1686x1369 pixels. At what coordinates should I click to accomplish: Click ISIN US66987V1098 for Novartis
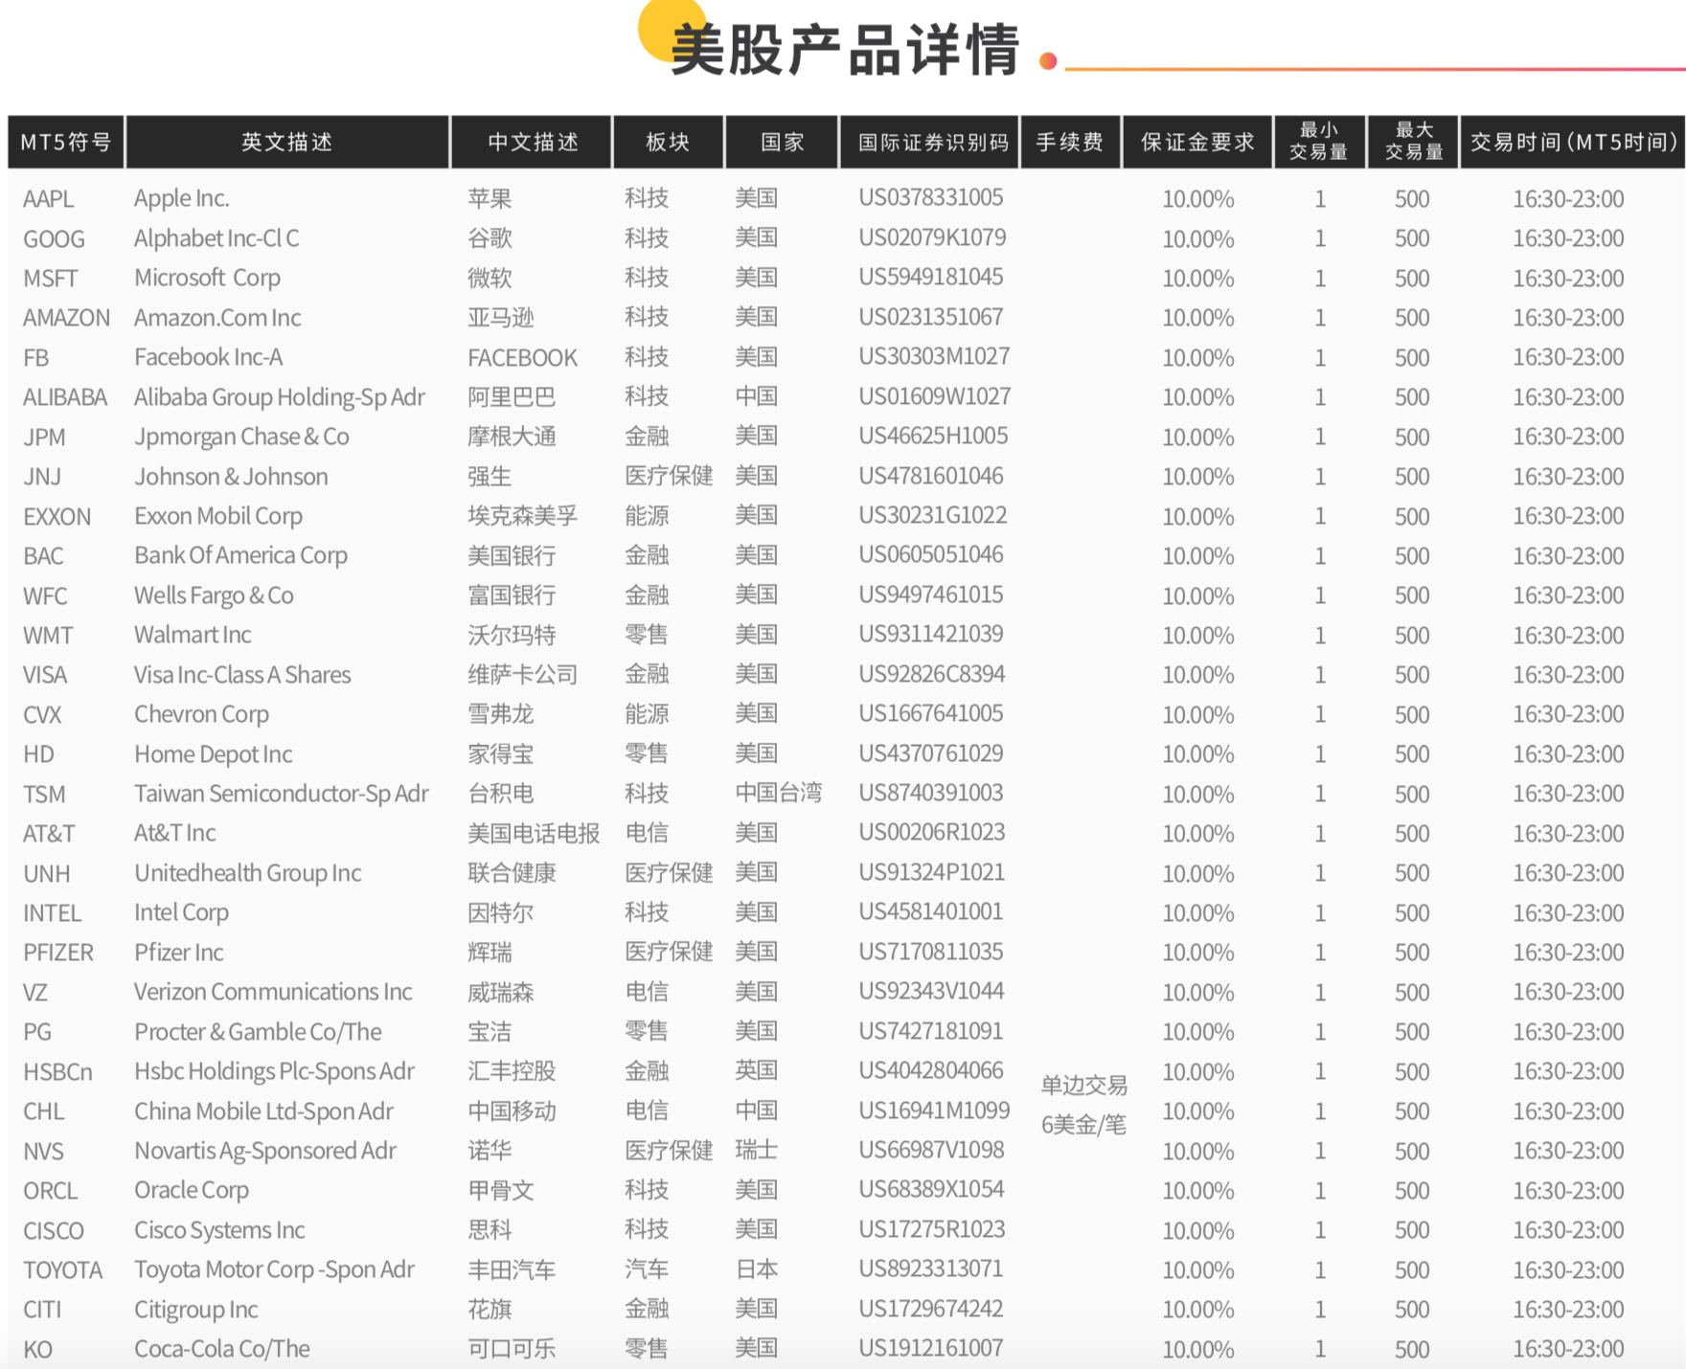point(931,1150)
